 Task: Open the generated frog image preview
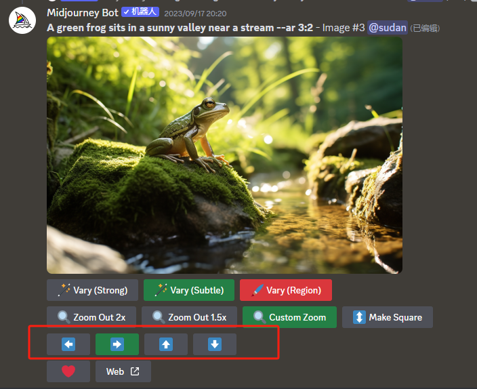point(224,155)
